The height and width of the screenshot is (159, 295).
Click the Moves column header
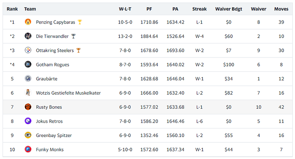(x=281, y=9)
